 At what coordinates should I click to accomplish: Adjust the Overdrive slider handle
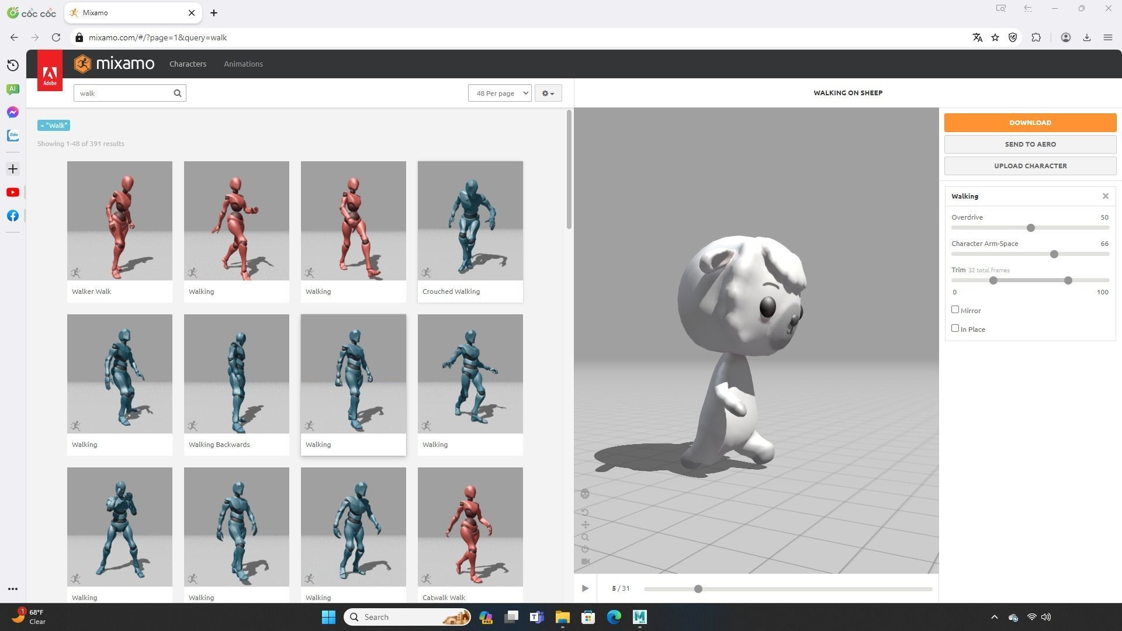(1030, 228)
